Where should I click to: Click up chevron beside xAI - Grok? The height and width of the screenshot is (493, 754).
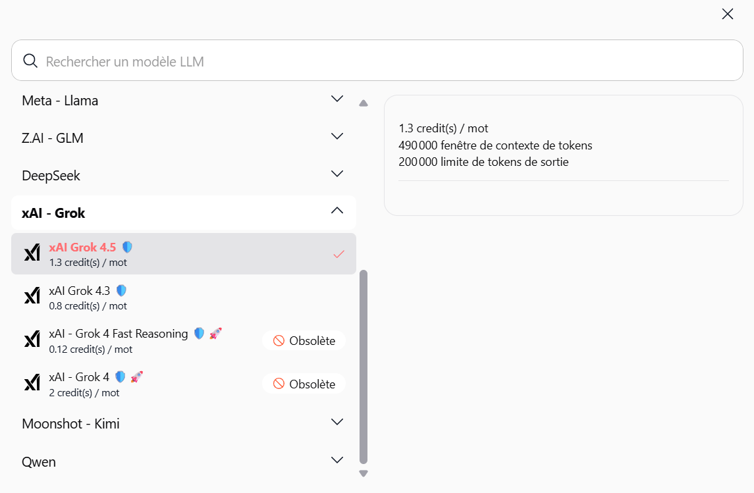(337, 211)
